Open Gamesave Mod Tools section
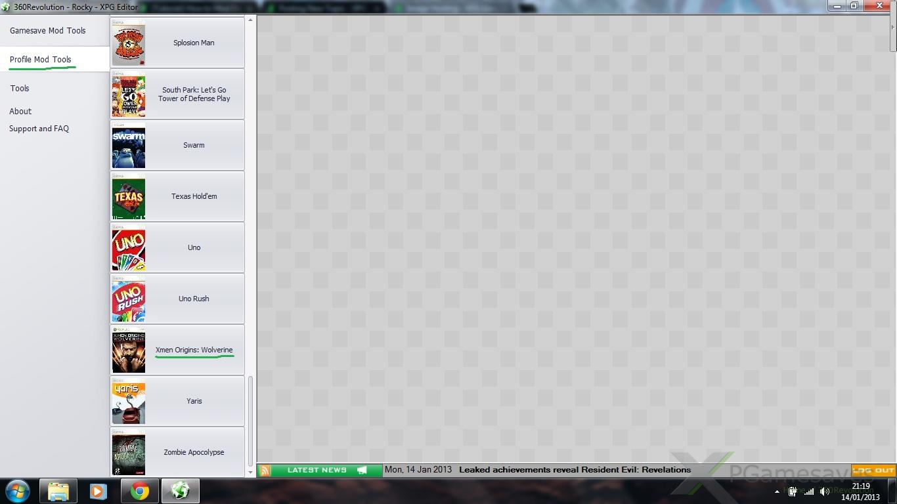Image resolution: width=897 pixels, height=504 pixels. tap(47, 31)
